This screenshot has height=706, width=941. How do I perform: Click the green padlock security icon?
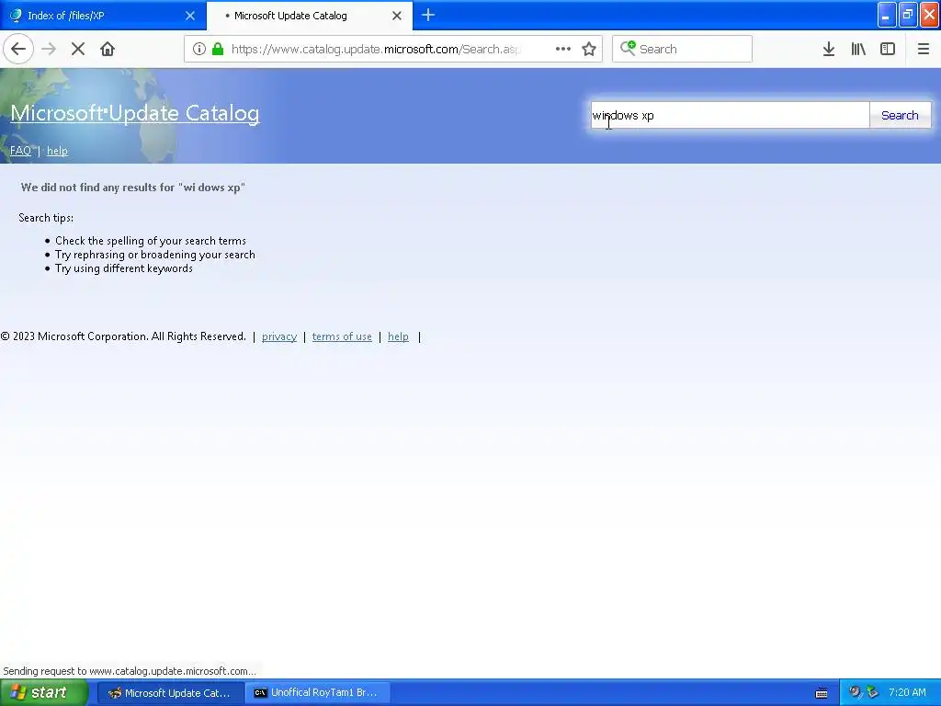pyautogui.click(x=218, y=49)
